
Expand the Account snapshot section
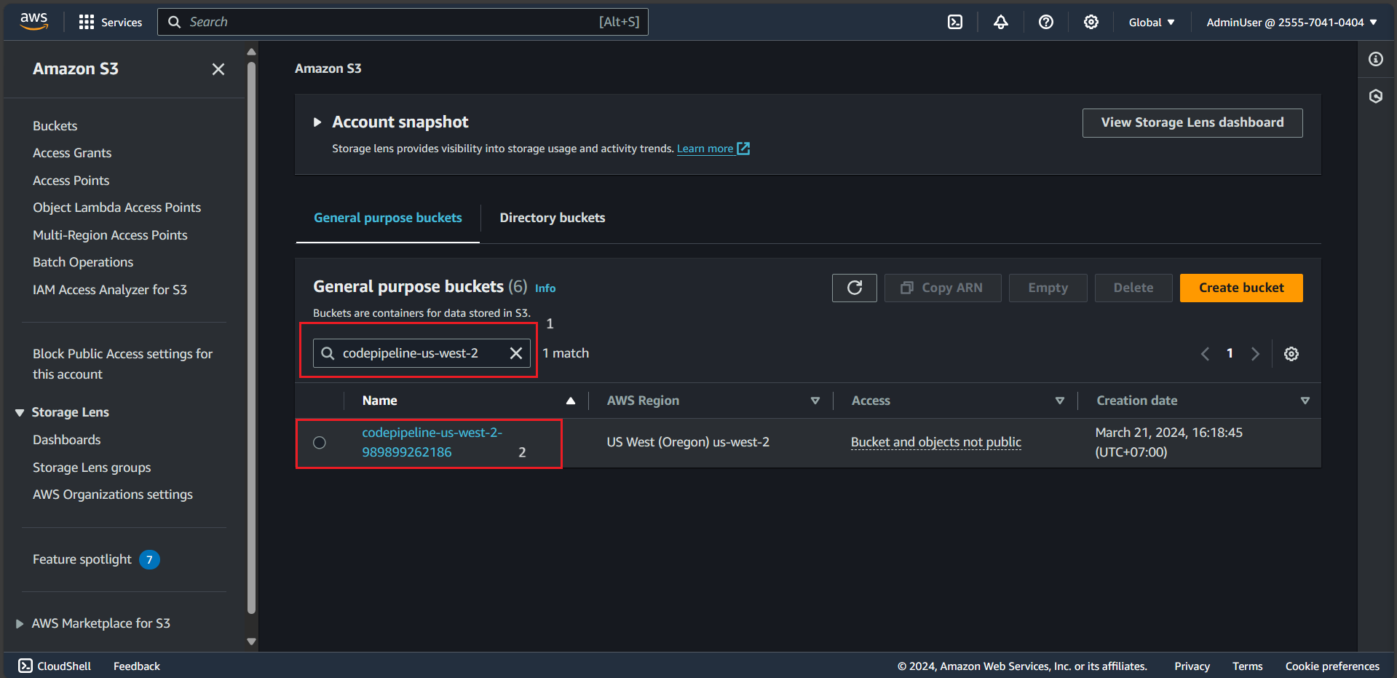[317, 122]
